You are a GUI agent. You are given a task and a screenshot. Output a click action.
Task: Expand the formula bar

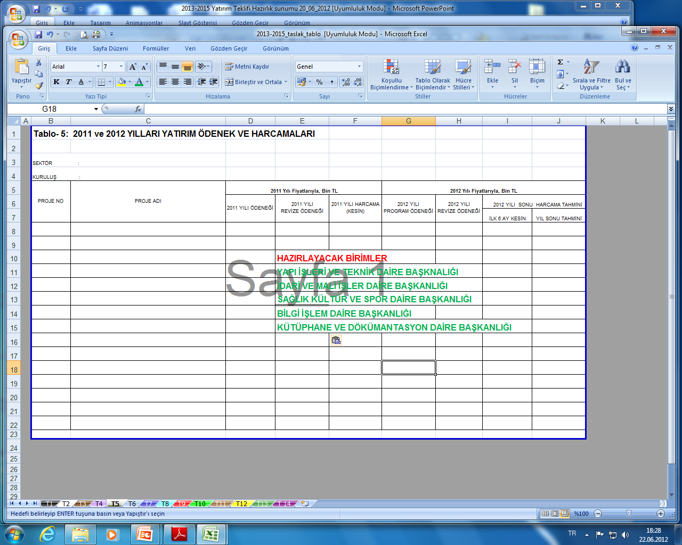tap(670, 109)
